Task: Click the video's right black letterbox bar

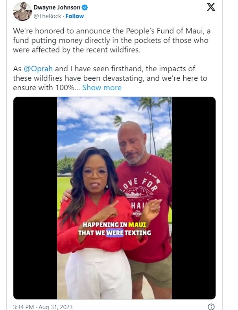Action: click(194, 198)
